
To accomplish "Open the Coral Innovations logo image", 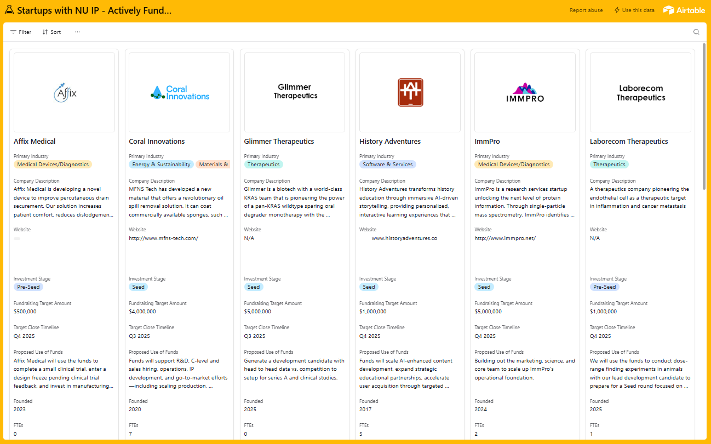I will tap(180, 92).
